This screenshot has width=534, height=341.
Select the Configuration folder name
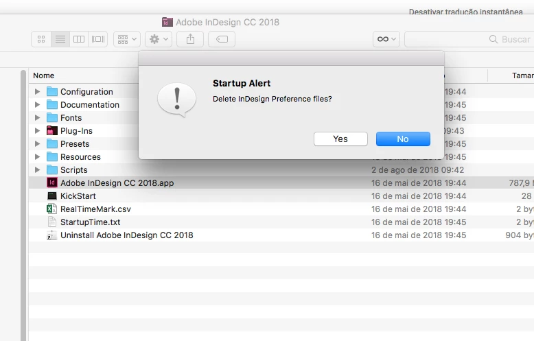86,92
